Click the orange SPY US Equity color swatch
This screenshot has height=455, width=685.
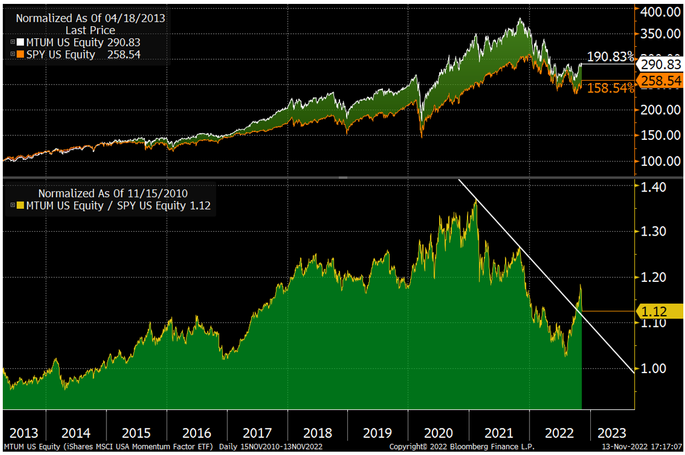(19, 55)
